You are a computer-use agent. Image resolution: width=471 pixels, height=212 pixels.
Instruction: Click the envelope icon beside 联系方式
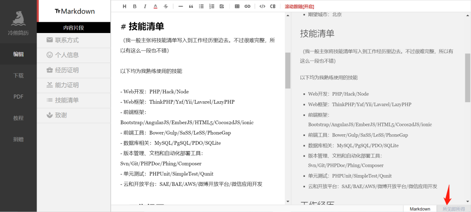tap(50, 40)
